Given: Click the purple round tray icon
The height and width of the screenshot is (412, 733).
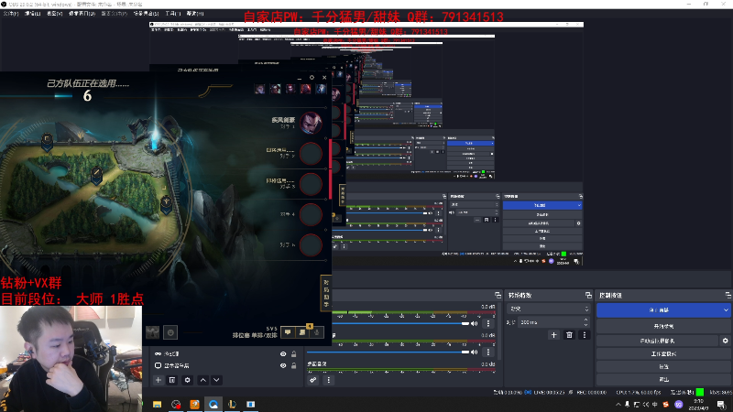Looking at the screenshot, I should click(679, 405).
